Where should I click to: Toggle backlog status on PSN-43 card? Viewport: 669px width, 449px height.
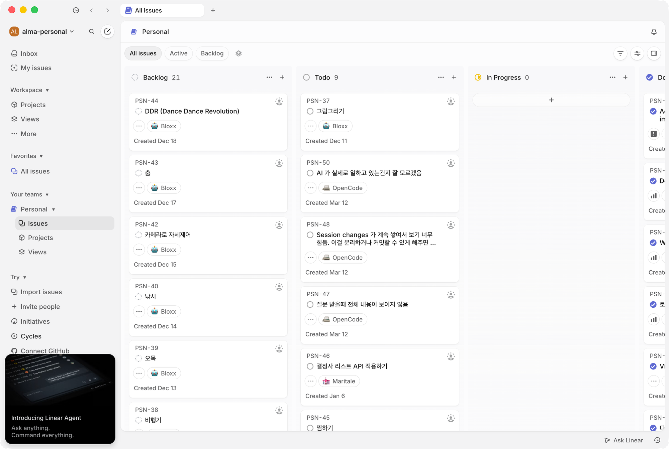138,173
